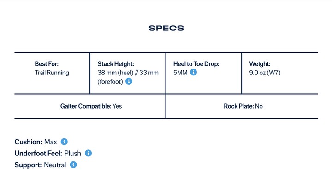Click the Rock Plate: No cell
332x189 pixels.
[243, 106]
